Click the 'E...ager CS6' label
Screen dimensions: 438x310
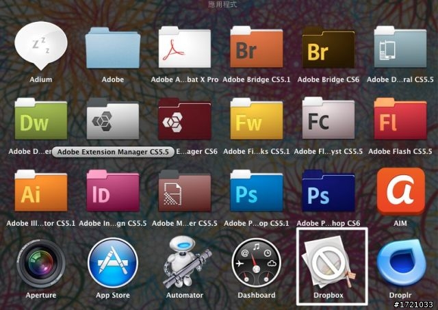tap(196, 151)
